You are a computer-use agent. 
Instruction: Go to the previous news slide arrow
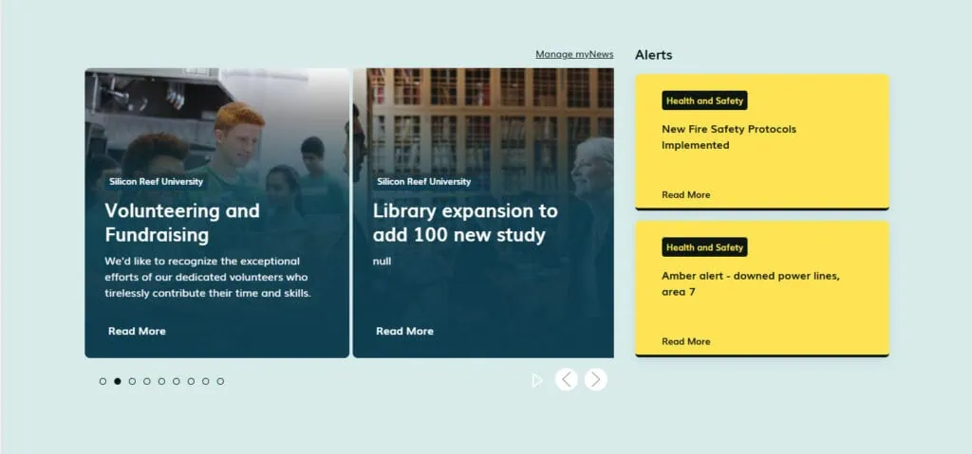567,380
